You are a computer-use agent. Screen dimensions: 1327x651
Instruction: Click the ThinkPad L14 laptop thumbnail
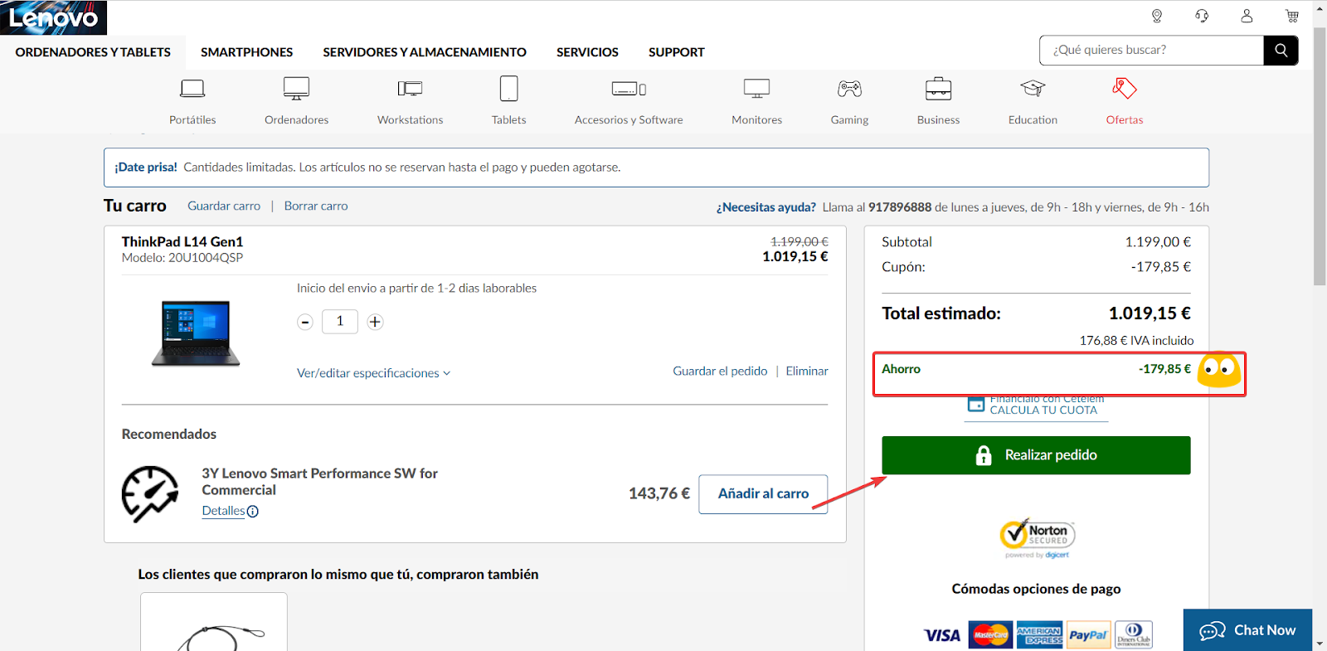click(196, 334)
